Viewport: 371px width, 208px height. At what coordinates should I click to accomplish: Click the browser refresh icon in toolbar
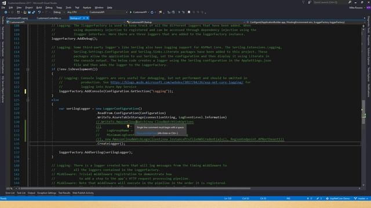tap(152, 12)
